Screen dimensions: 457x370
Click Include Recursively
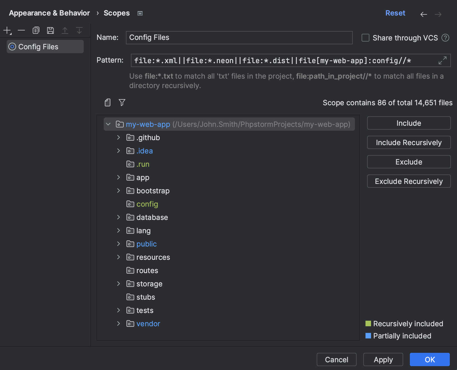(x=409, y=142)
